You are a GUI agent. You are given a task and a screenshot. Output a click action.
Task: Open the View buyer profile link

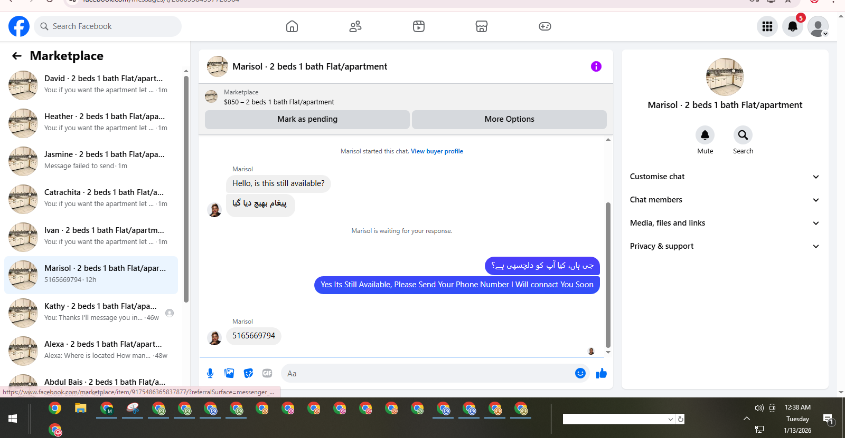(x=437, y=151)
